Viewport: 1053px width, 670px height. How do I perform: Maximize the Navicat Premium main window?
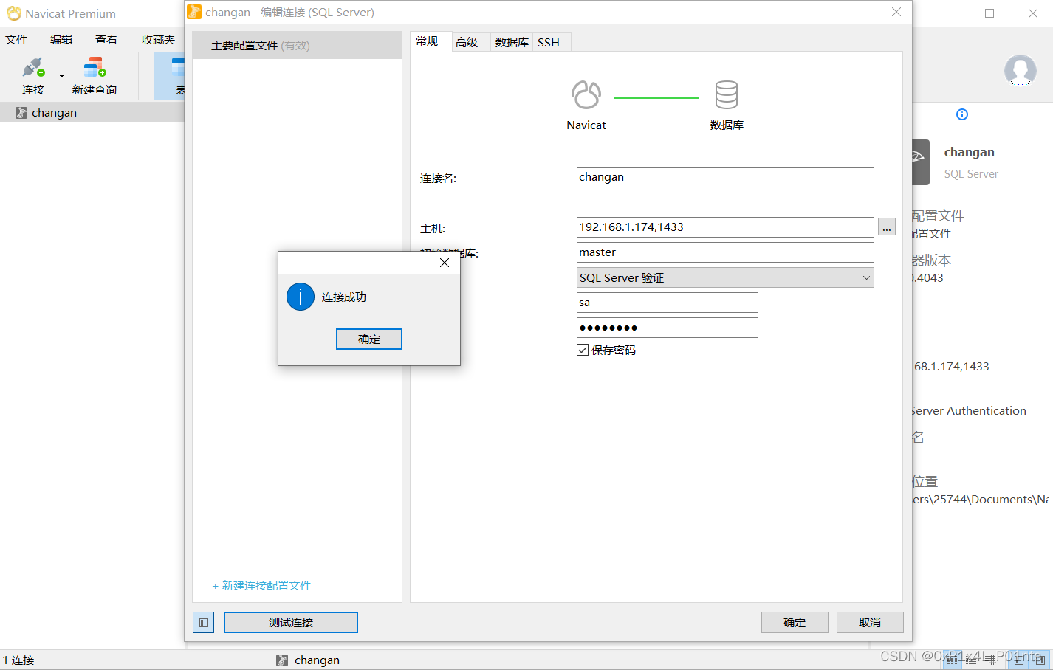pyautogui.click(x=989, y=13)
